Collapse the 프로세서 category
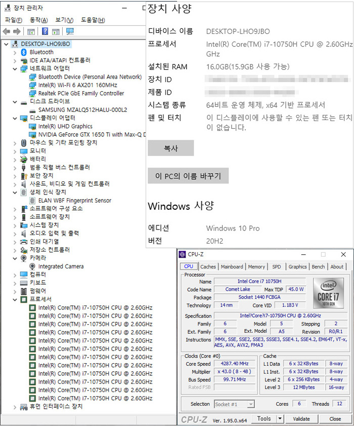The height and width of the screenshot is (427, 354). (x=15, y=300)
